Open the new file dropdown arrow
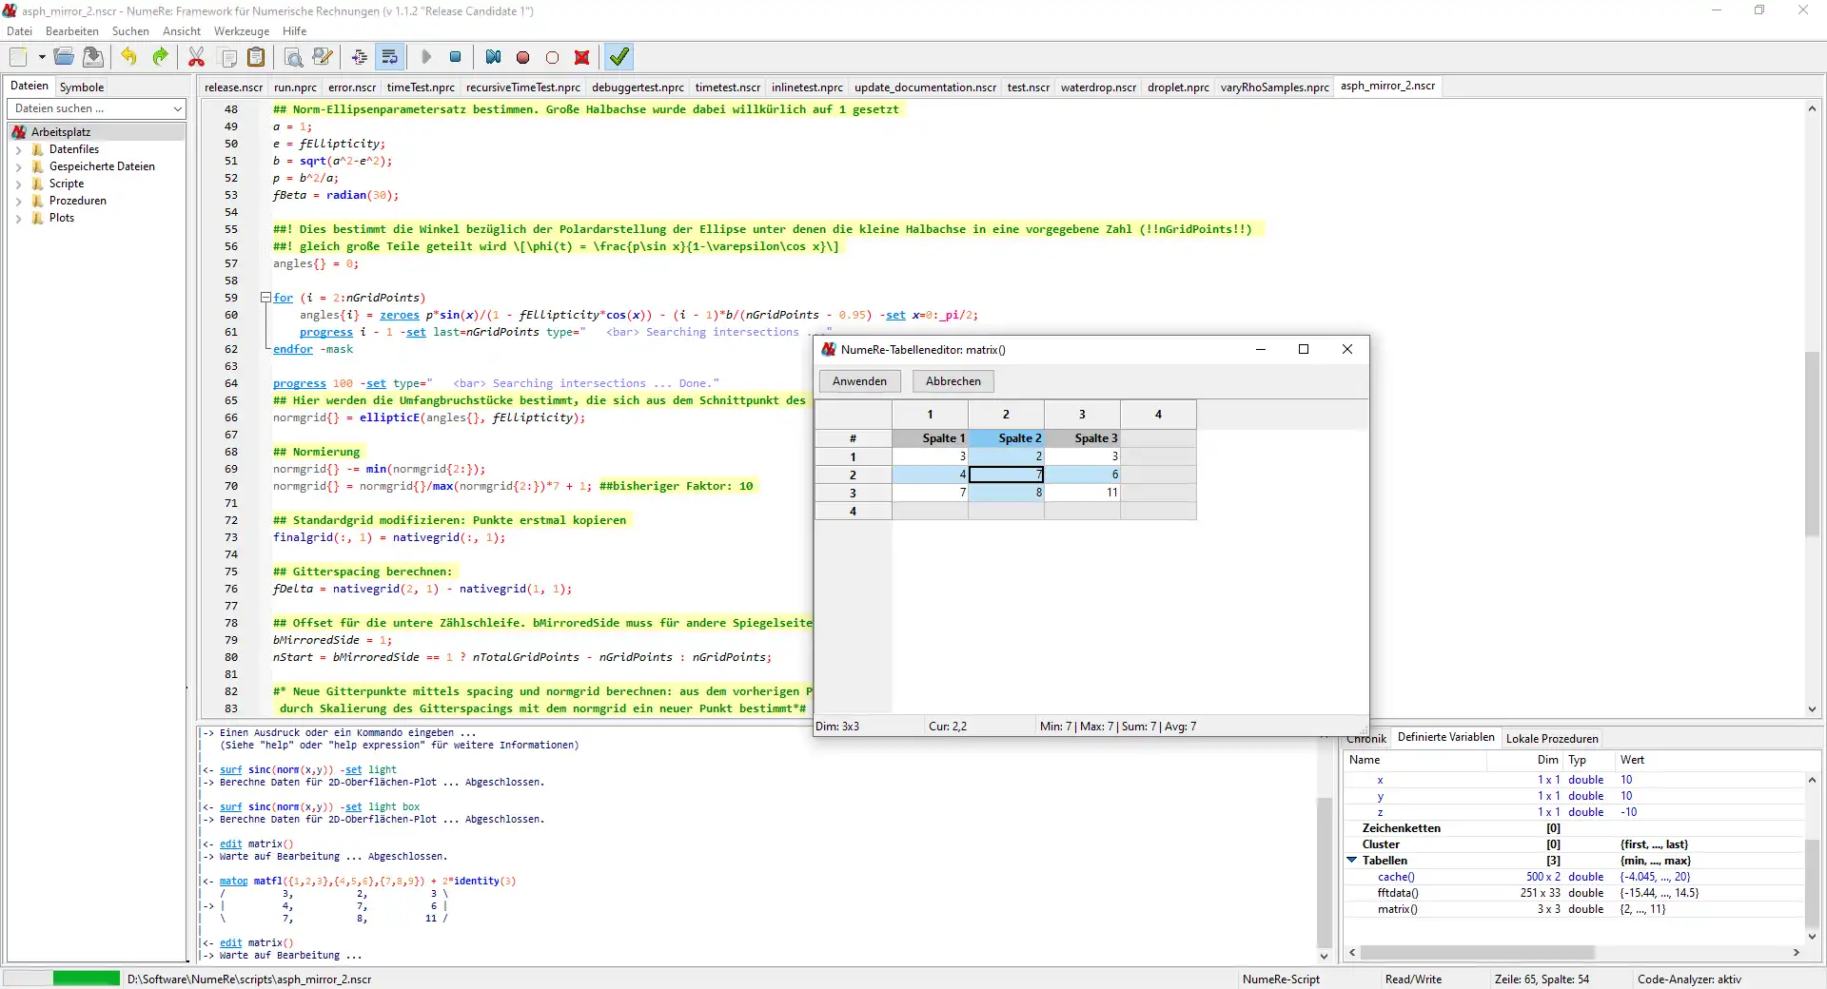1827x989 pixels. click(42, 57)
